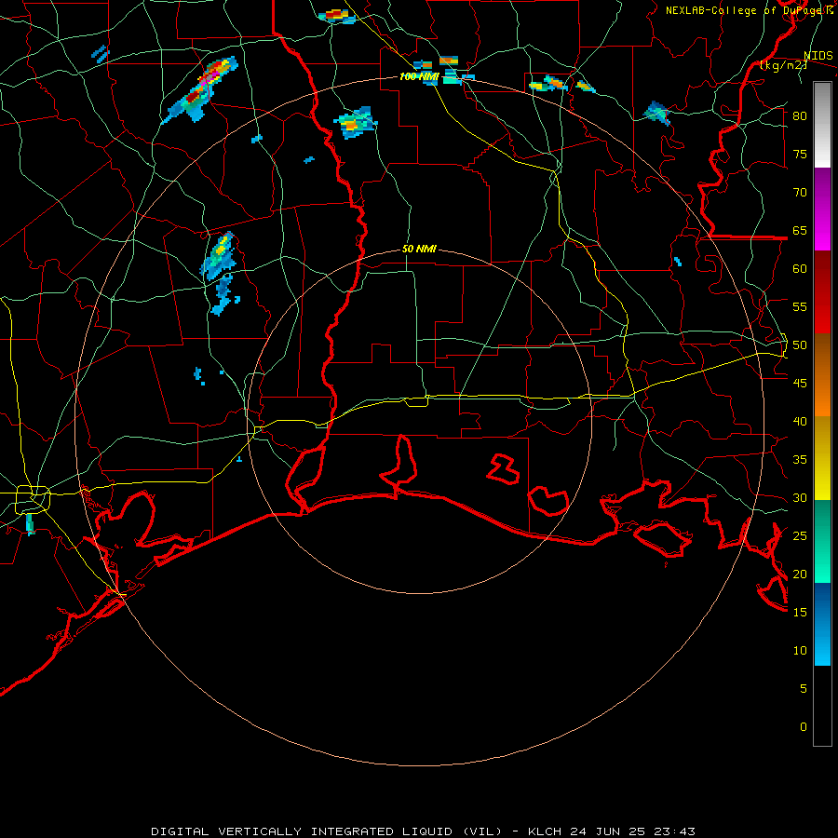838x838 pixels.
Task: Click the 15 value on the VIL scale
Action: pos(800,612)
